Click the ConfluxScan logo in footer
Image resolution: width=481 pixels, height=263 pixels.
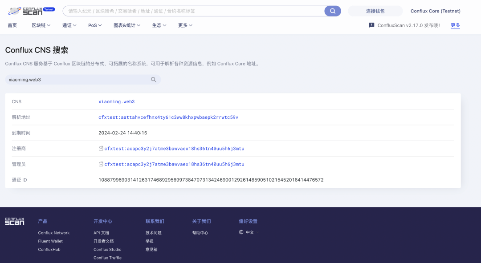(x=14, y=221)
